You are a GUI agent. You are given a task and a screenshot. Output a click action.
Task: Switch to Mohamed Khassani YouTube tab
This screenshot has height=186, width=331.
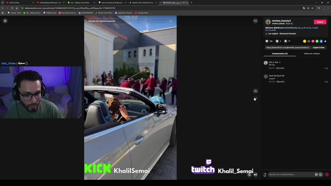click(50, 3)
